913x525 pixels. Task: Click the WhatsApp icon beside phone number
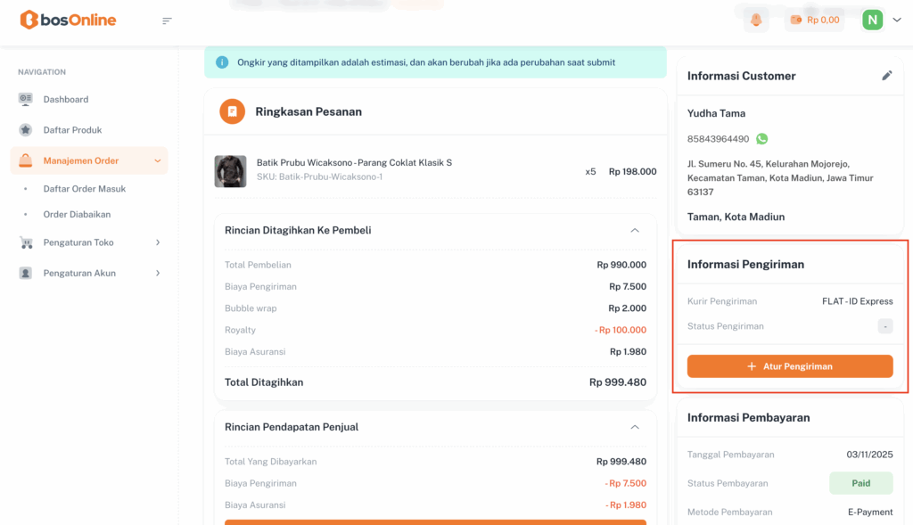761,139
